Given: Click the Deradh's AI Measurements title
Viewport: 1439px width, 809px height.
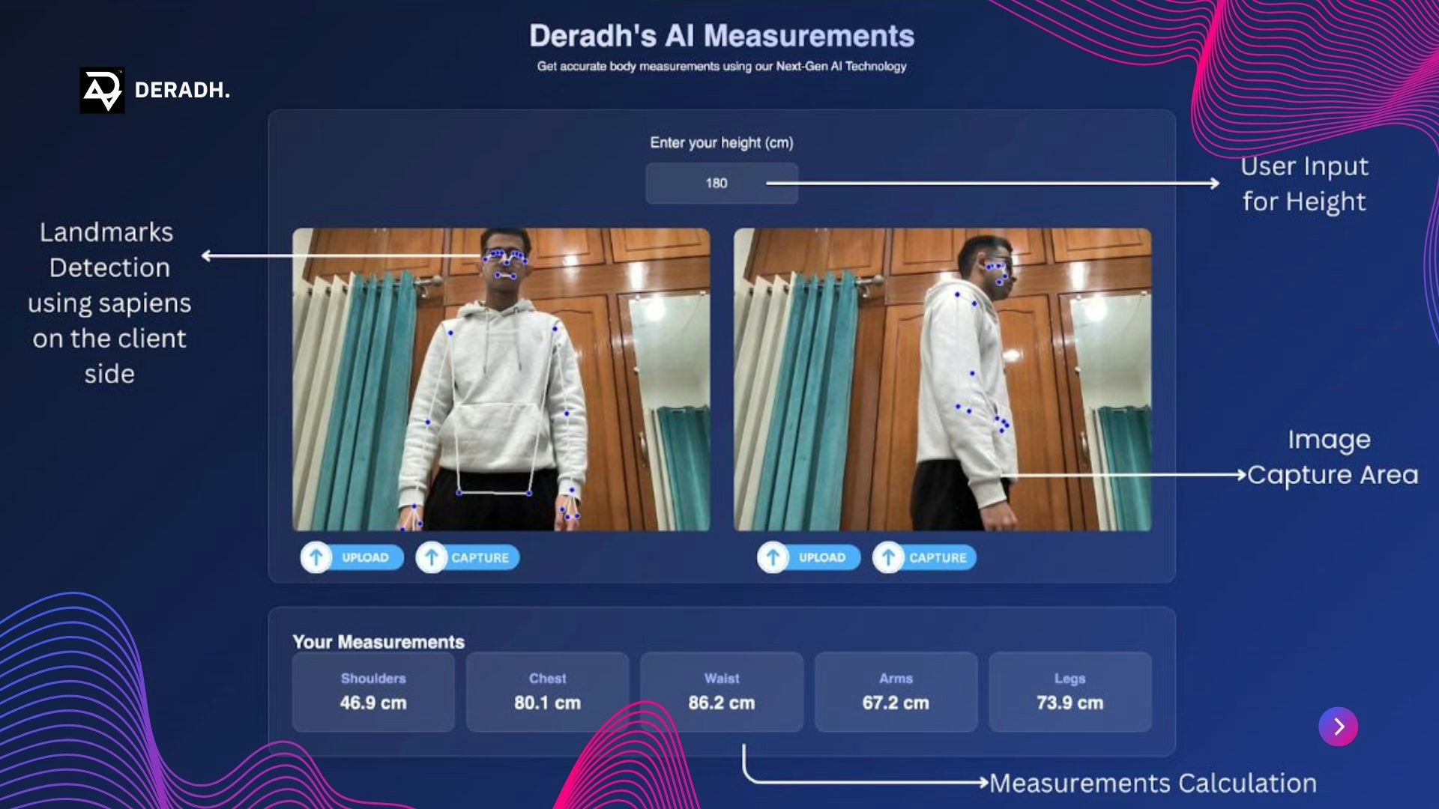Looking at the screenshot, I should [722, 36].
